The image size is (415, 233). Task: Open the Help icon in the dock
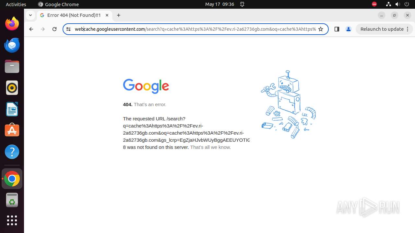[12, 152]
